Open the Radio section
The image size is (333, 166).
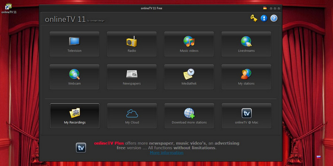[132, 44]
